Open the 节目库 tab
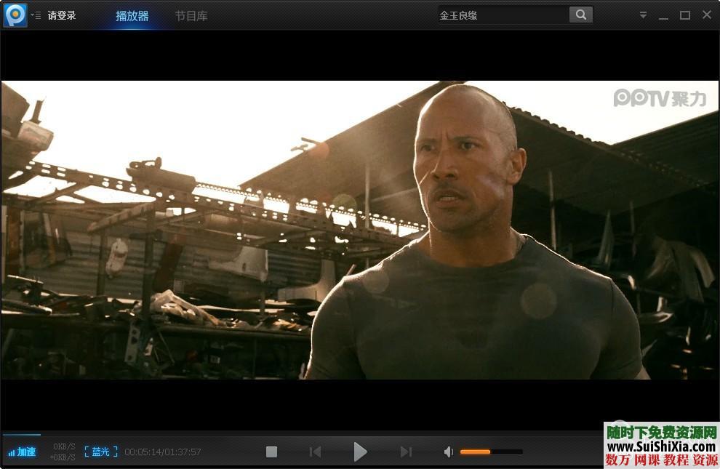 (x=191, y=15)
